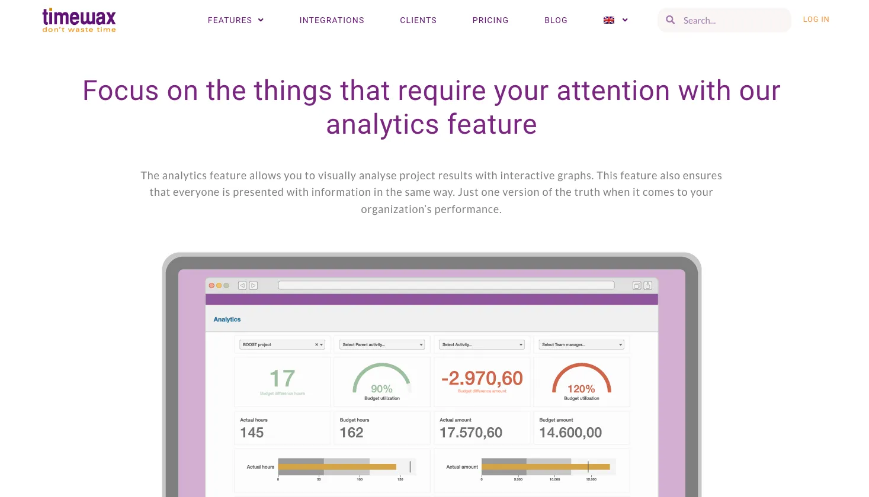Click the analytics feature description paragraph
869x497 pixels.
pyautogui.click(x=431, y=192)
